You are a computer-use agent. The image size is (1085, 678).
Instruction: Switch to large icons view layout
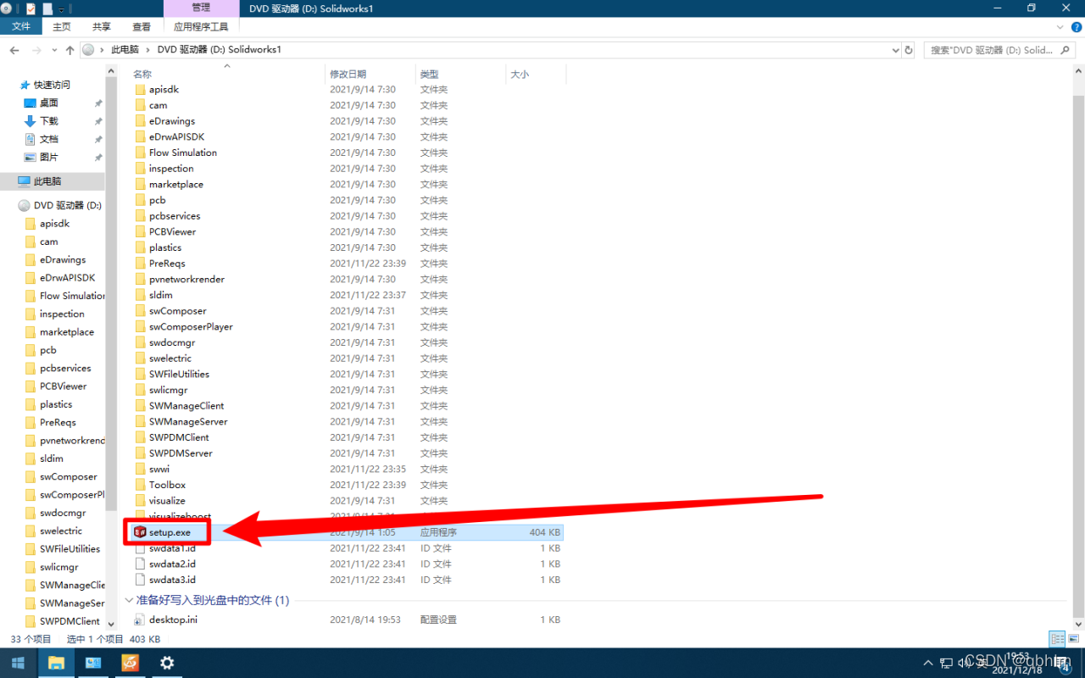click(x=1073, y=639)
